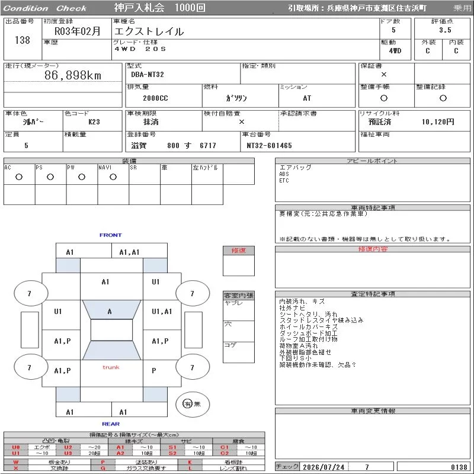
Task: Click the number 0138 at bottom
Action: (x=459, y=467)
